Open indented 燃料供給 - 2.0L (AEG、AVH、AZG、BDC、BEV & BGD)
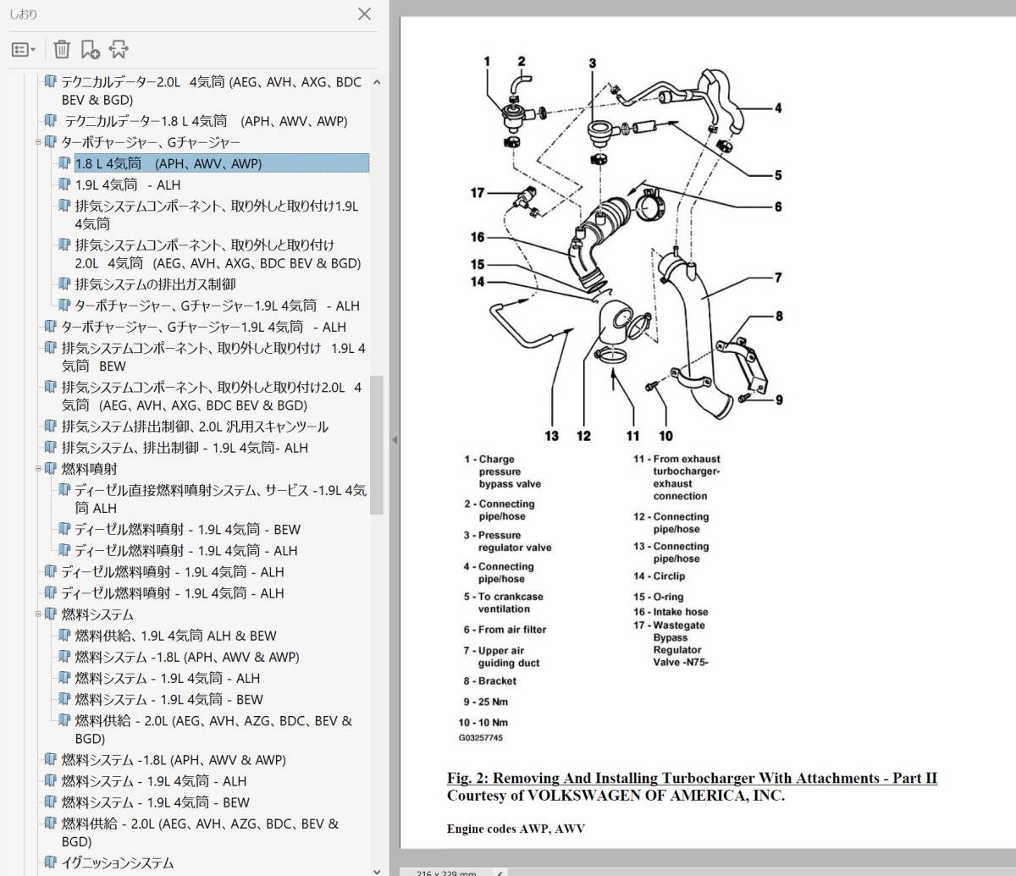This screenshot has width=1016, height=876. (213, 730)
